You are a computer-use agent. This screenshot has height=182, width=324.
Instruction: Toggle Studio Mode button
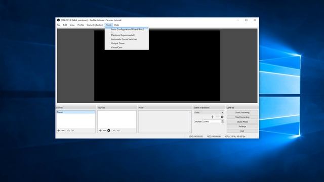242,122
